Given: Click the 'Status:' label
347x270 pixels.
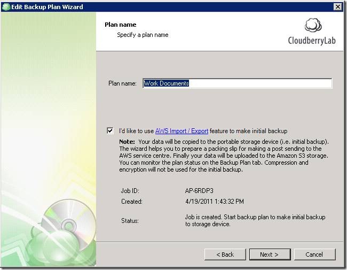Looking at the screenshot, I should coord(130,221).
